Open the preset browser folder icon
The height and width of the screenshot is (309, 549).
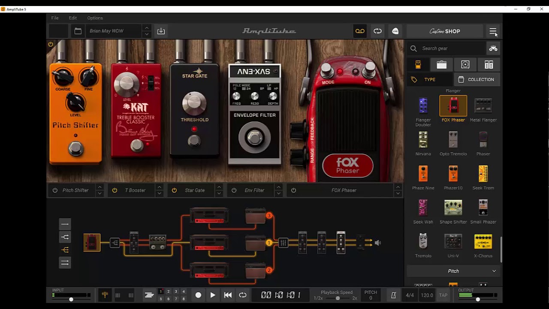pyautogui.click(x=78, y=31)
